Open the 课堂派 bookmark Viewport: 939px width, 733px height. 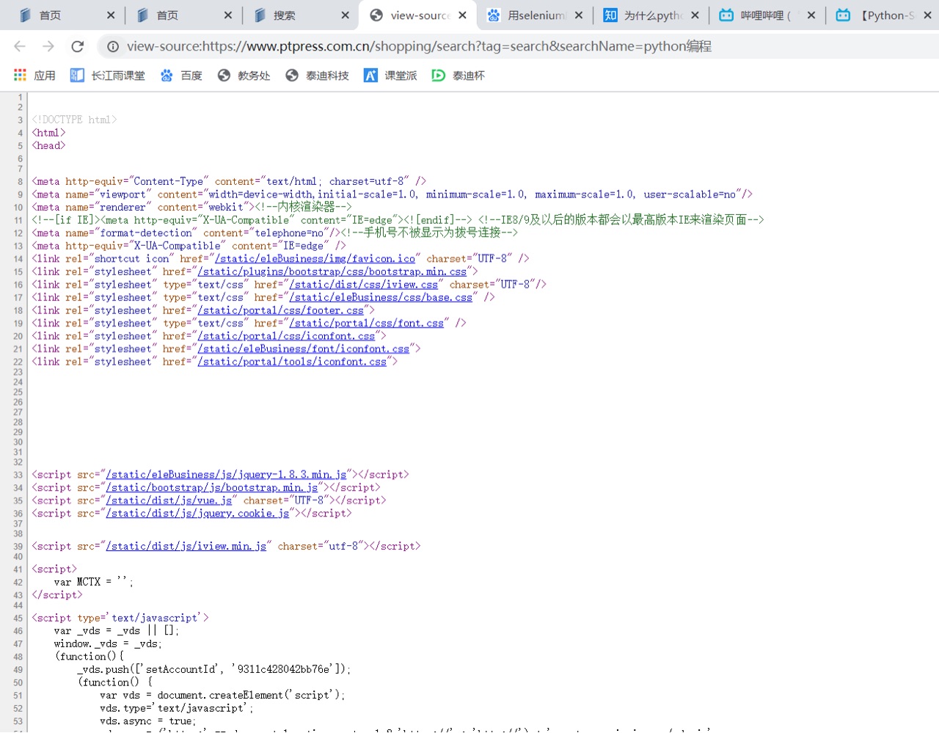390,75
